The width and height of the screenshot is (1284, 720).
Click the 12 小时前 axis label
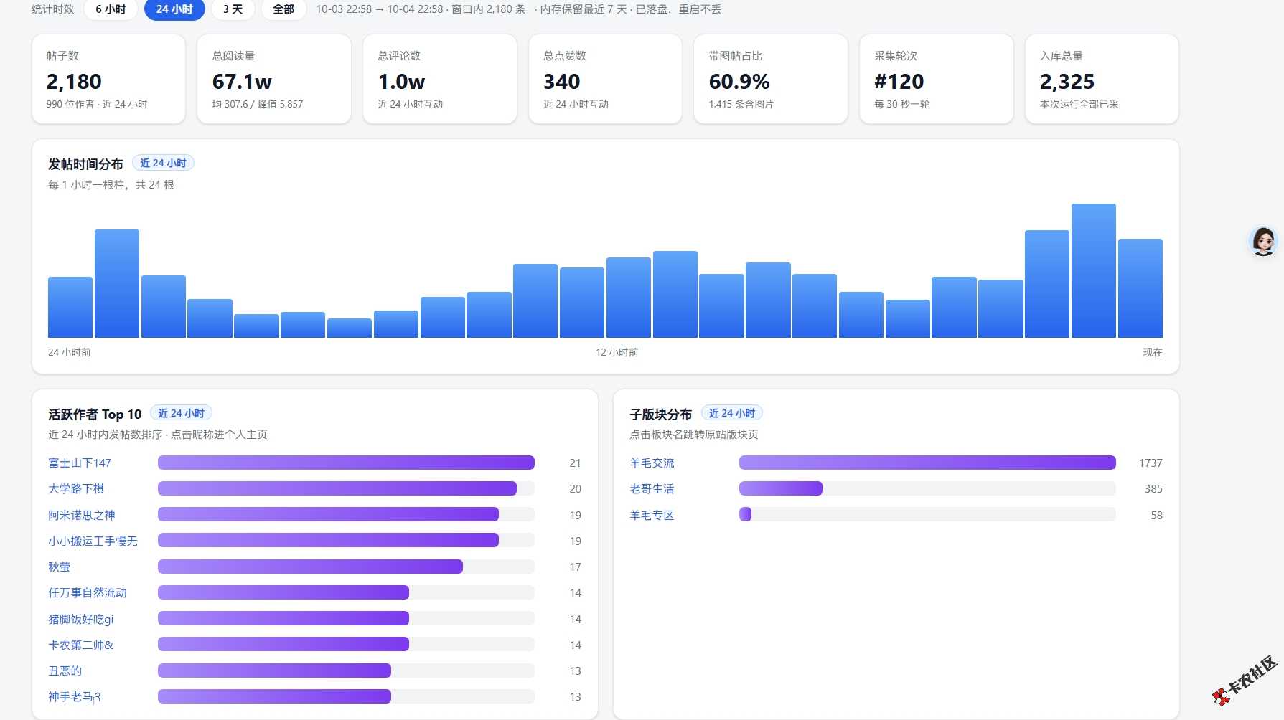[617, 352]
